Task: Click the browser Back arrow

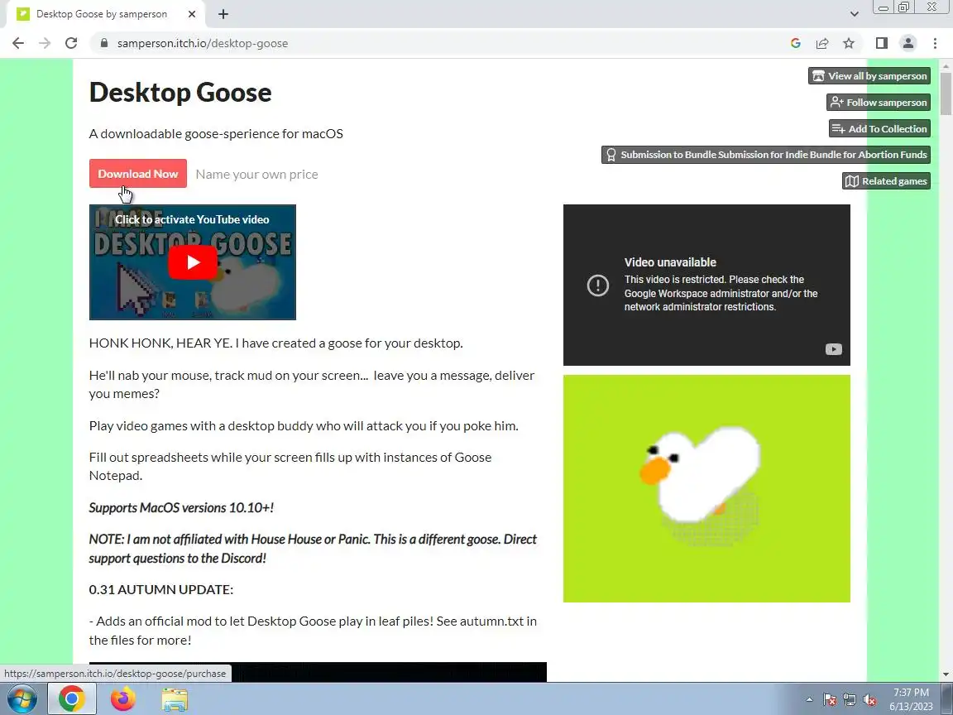Action: [x=18, y=43]
